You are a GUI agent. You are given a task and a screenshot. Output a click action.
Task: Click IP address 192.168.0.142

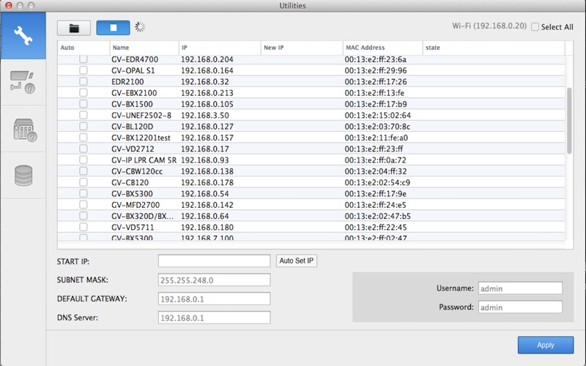click(207, 205)
